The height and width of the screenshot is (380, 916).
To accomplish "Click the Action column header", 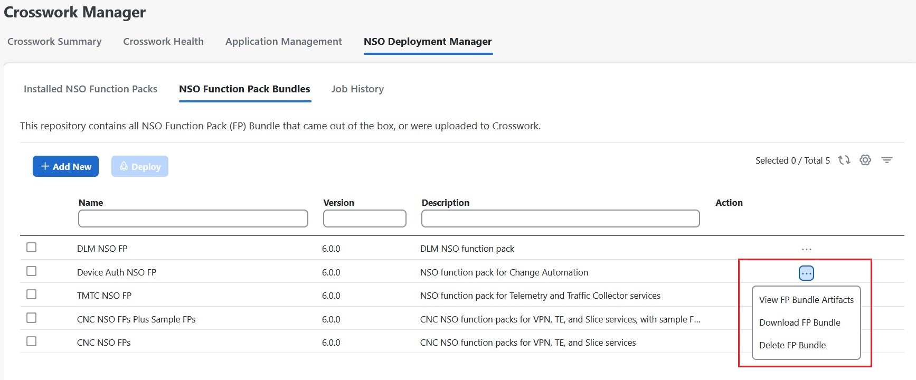I will coord(729,203).
